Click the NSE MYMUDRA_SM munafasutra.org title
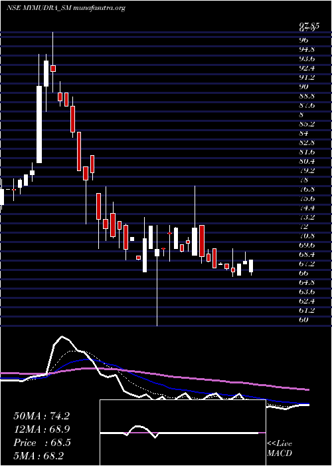Screen dimensions: 332x466 66,8
